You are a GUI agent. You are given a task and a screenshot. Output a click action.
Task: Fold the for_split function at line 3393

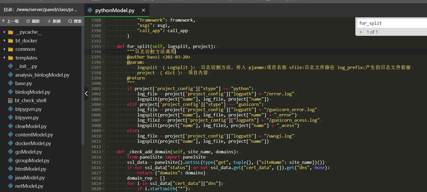point(103,47)
